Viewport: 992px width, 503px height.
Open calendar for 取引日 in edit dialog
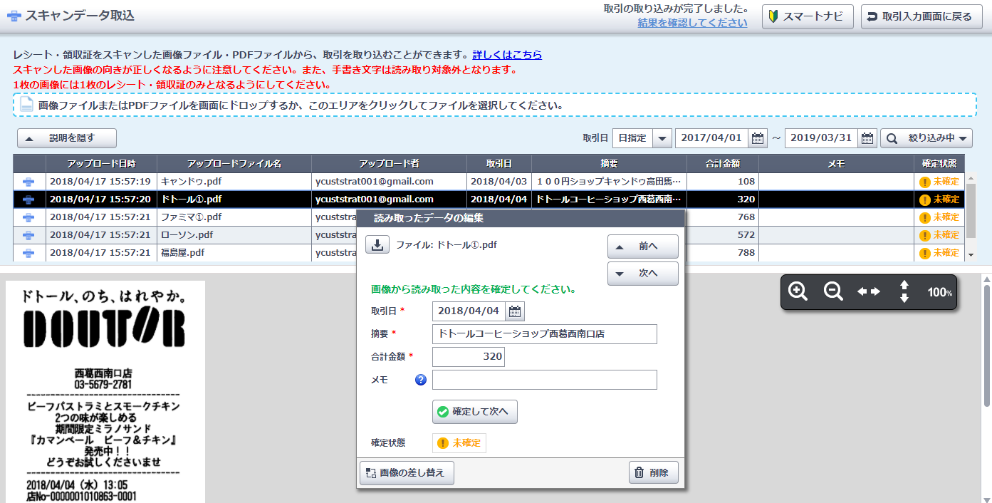[515, 311]
